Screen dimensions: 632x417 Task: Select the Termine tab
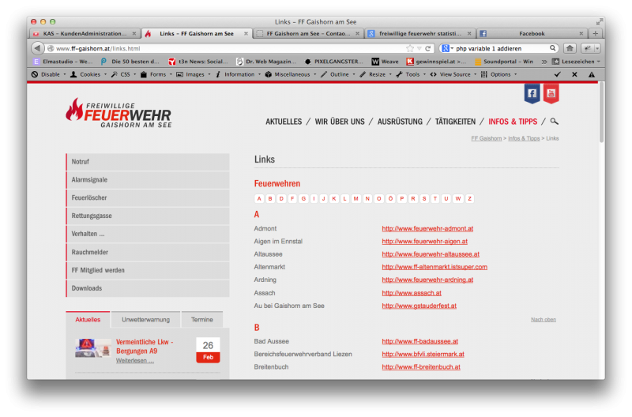pos(202,320)
